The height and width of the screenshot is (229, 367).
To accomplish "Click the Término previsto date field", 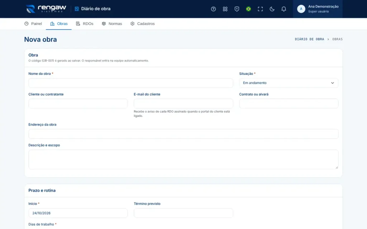I will tap(183, 213).
